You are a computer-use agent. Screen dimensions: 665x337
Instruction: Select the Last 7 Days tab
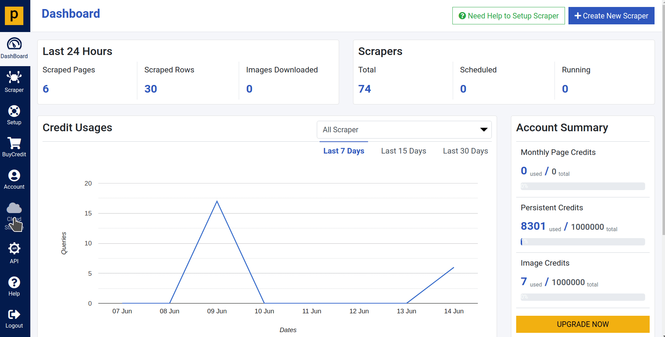[344, 151]
